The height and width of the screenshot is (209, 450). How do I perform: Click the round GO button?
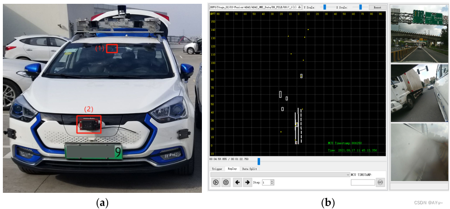(380, 182)
